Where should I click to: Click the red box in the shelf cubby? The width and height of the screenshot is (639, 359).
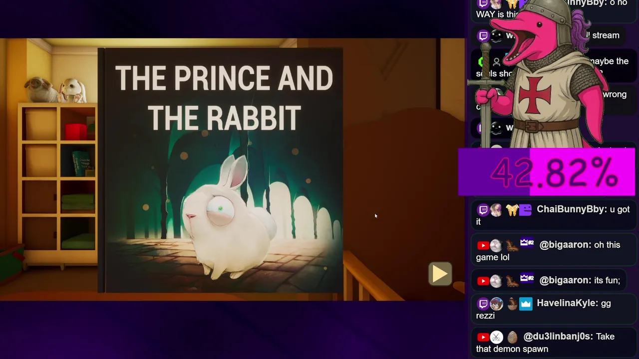tap(76, 131)
